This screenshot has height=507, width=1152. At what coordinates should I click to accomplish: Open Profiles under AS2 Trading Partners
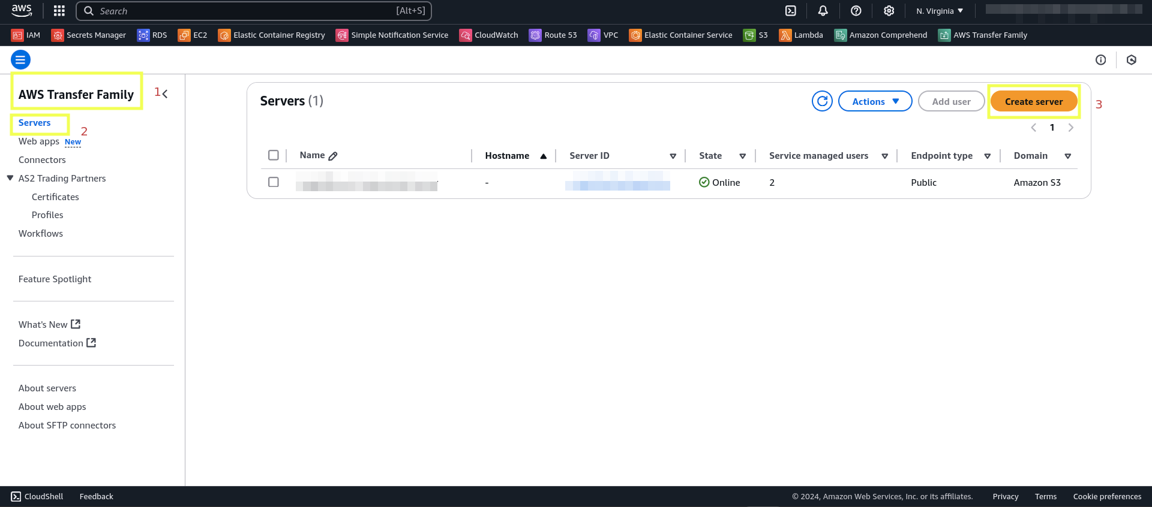click(47, 215)
